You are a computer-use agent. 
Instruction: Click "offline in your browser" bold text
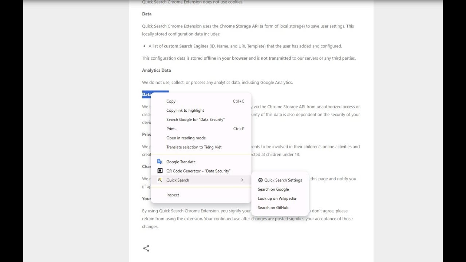tap(225, 58)
